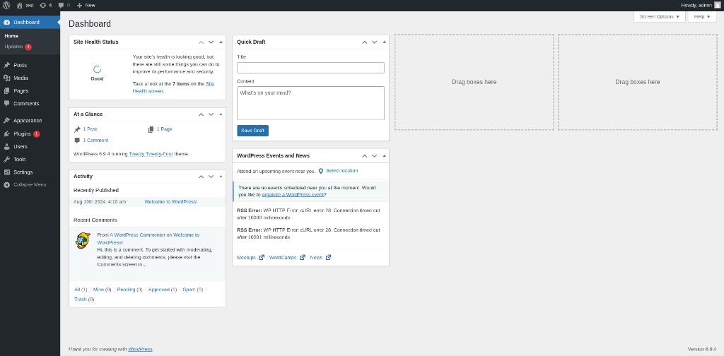Click the Comments bubble icon in sidebar

(x=6, y=104)
